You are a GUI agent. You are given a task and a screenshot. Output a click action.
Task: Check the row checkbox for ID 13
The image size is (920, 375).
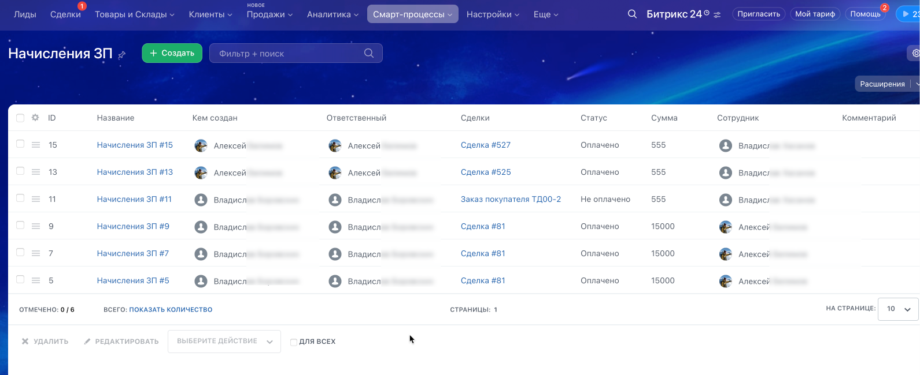tap(20, 171)
